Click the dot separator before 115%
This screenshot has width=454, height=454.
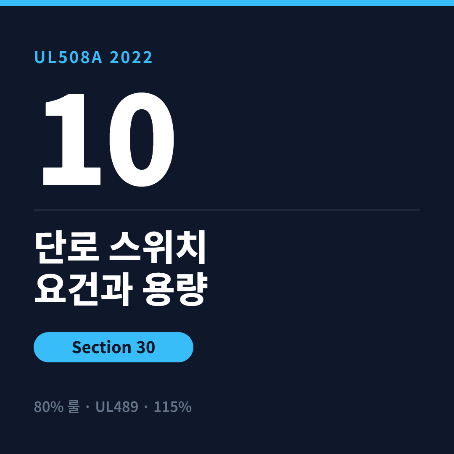pos(145,407)
